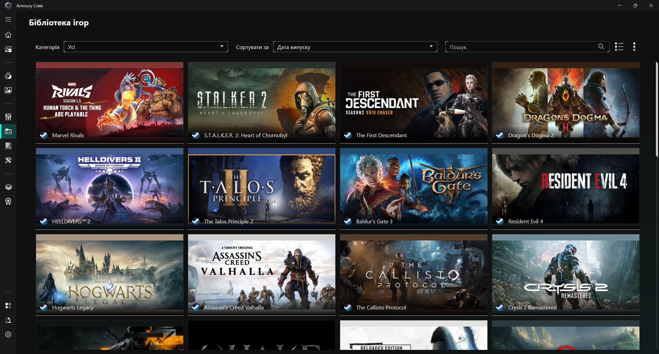The width and height of the screenshot is (659, 354).
Task: Click Steam icon on The Talos Principle 2 card
Action: click(x=196, y=221)
